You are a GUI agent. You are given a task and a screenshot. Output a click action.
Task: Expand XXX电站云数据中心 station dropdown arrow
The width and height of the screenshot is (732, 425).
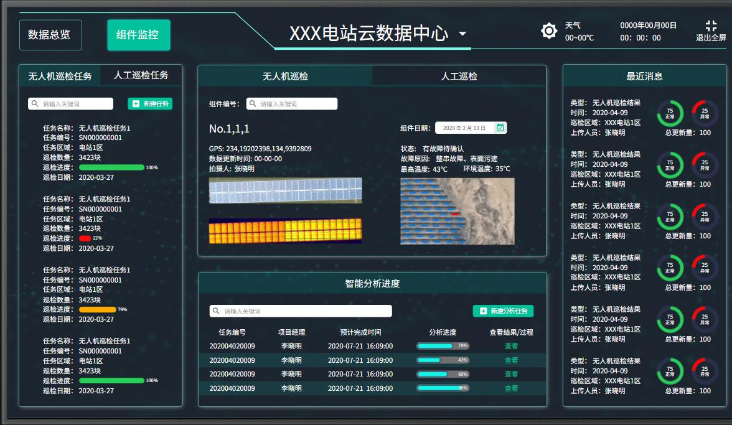pos(462,34)
